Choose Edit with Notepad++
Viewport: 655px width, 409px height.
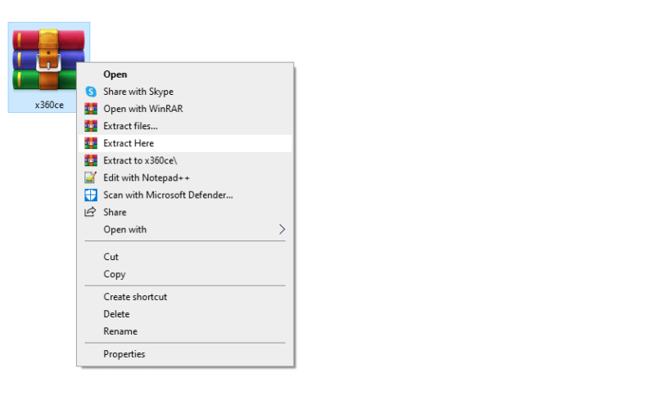click(185, 178)
